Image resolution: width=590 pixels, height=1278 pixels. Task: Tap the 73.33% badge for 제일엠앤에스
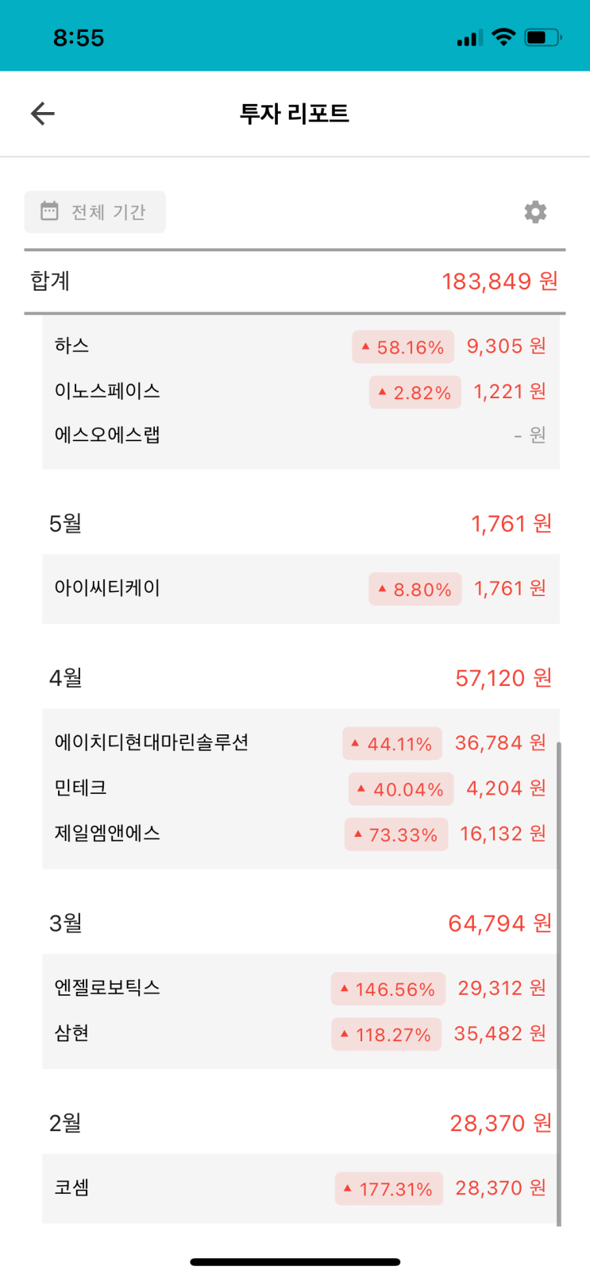pyautogui.click(x=395, y=835)
